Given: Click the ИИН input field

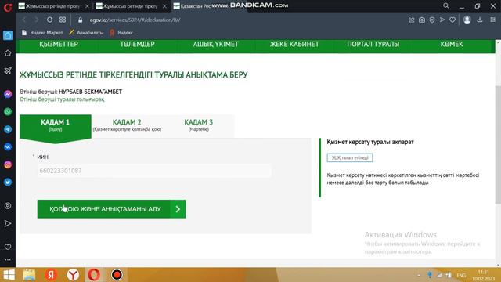Looking at the screenshot, I should 154,171.
